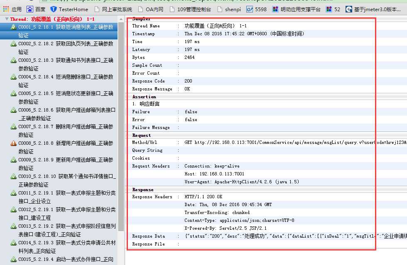Click the Content-Type application/json header line
407x265 pixels.
(x=239, y=220)
